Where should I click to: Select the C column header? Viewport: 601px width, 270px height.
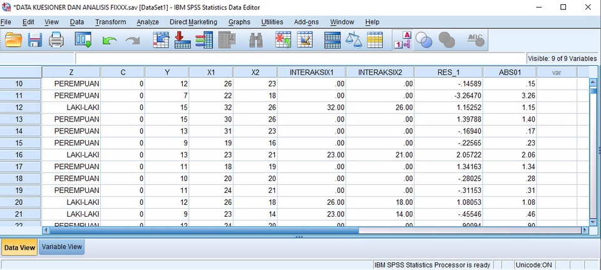click(x=123, y=72)
